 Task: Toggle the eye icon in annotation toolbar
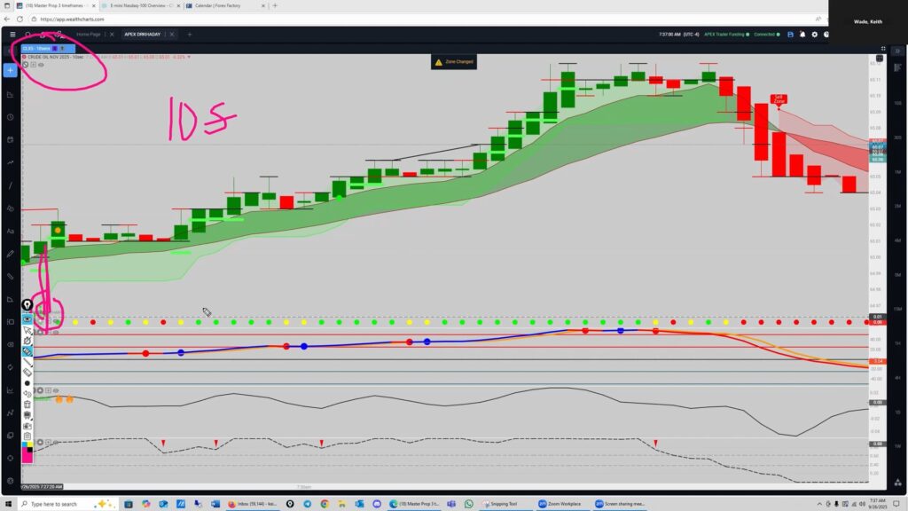click(27, 318)
